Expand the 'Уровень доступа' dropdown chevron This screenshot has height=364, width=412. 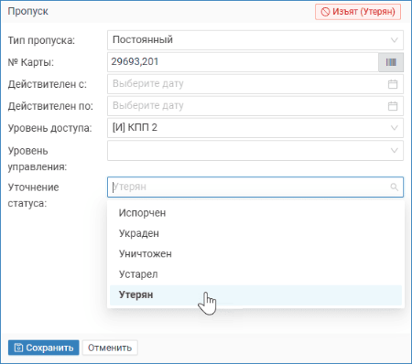[x=395, y=128]
